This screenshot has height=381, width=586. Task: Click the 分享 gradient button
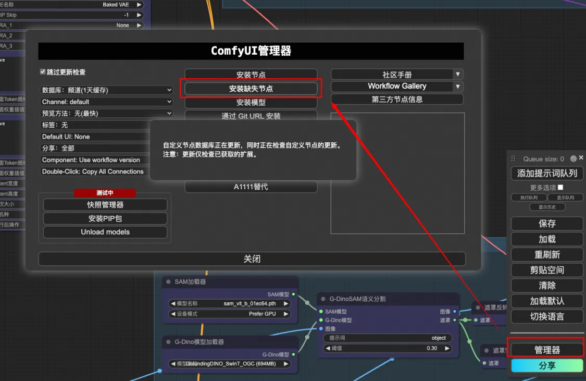coord(547,366)
